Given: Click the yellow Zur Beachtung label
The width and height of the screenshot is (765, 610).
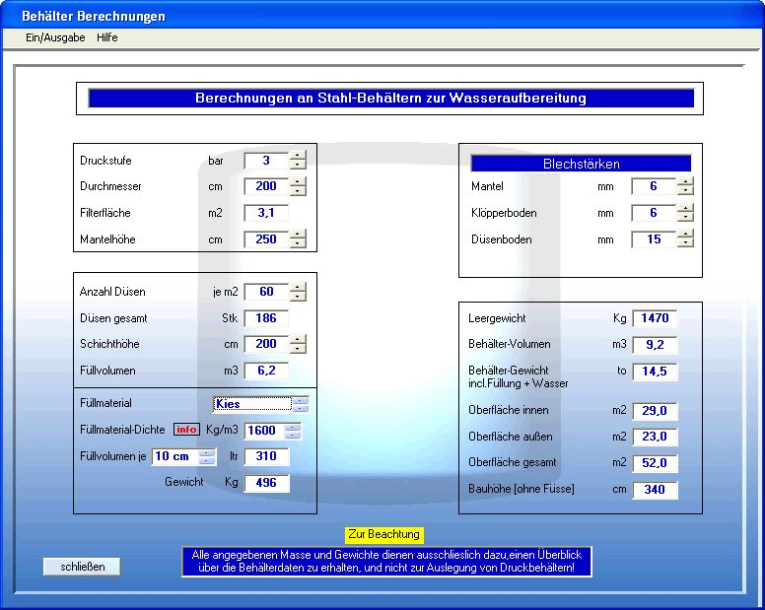Looking at the screenshot, I should tap(383, 534).
